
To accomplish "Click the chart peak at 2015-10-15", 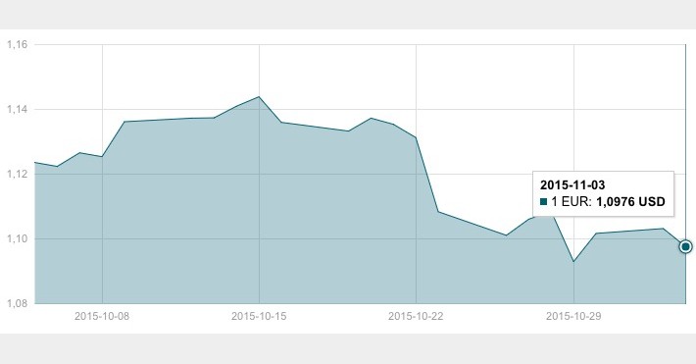I will [259, 97].
